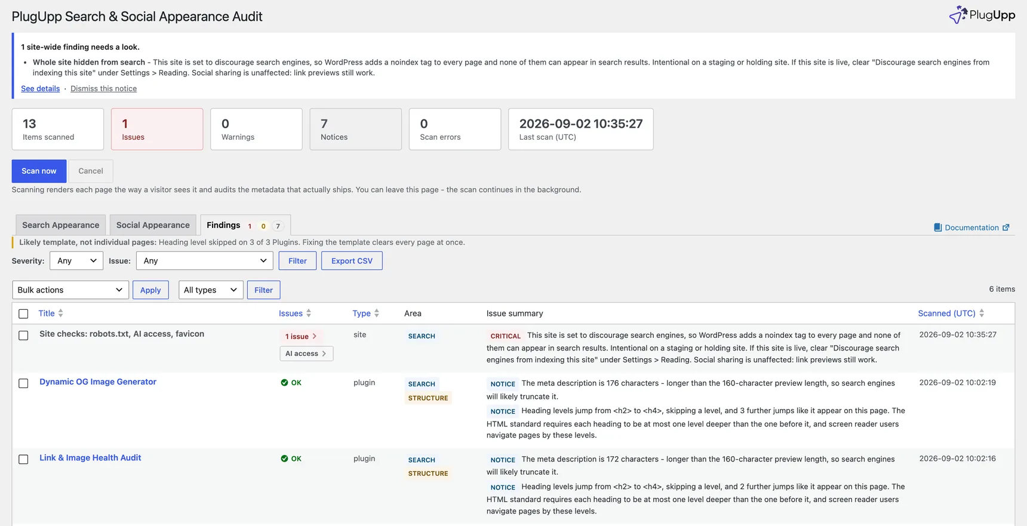1027x526 pixels.
Task: Click the Scan now button
Action: click(39, 171)
